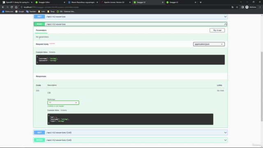Click the 'No parameters' text
Viewport: 263px width, 148px height.
tap(42, 37)
